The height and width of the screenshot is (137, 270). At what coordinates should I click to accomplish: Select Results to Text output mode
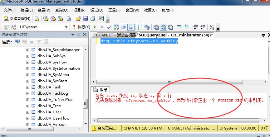point(156,27)
